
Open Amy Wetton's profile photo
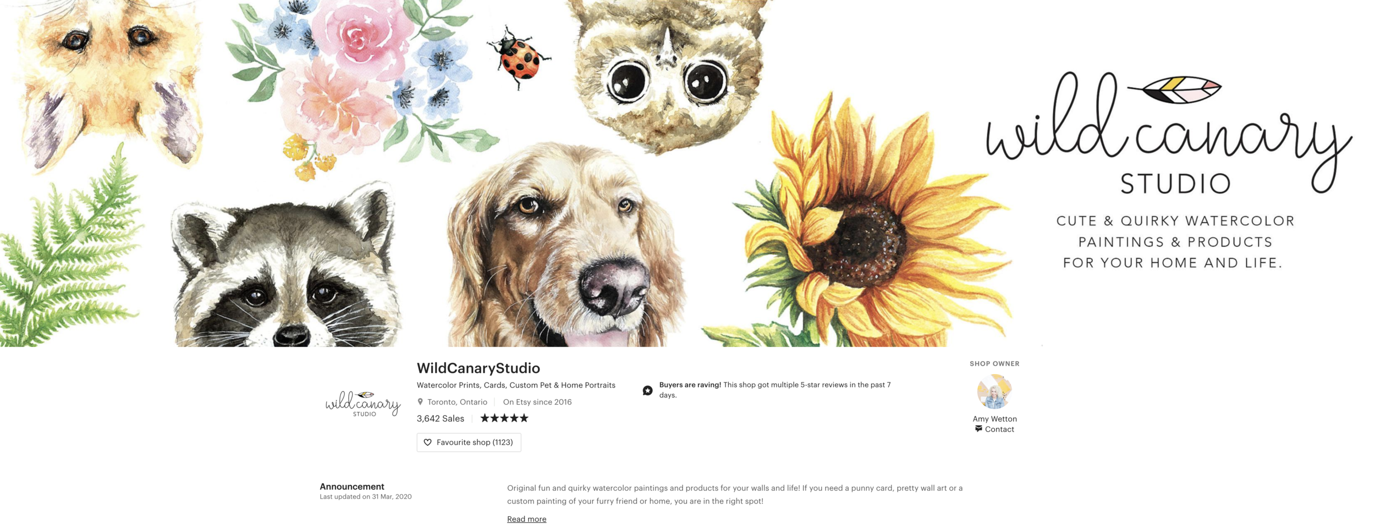coord(994,391)
